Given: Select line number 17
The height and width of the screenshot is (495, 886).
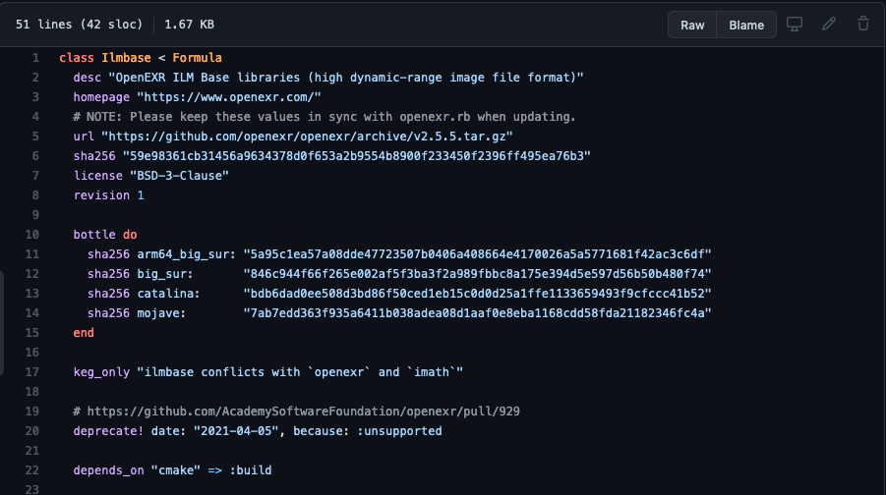Looking at the screenshot, I should [x=32, y=372].
